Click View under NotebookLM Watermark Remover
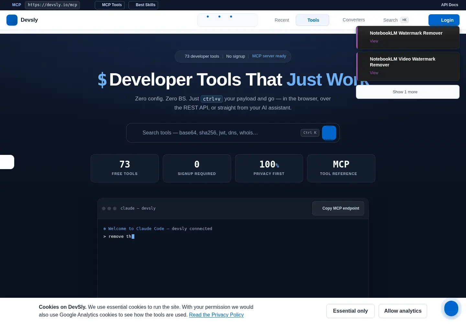The image size is (466, 324). (x=374, y=41)
